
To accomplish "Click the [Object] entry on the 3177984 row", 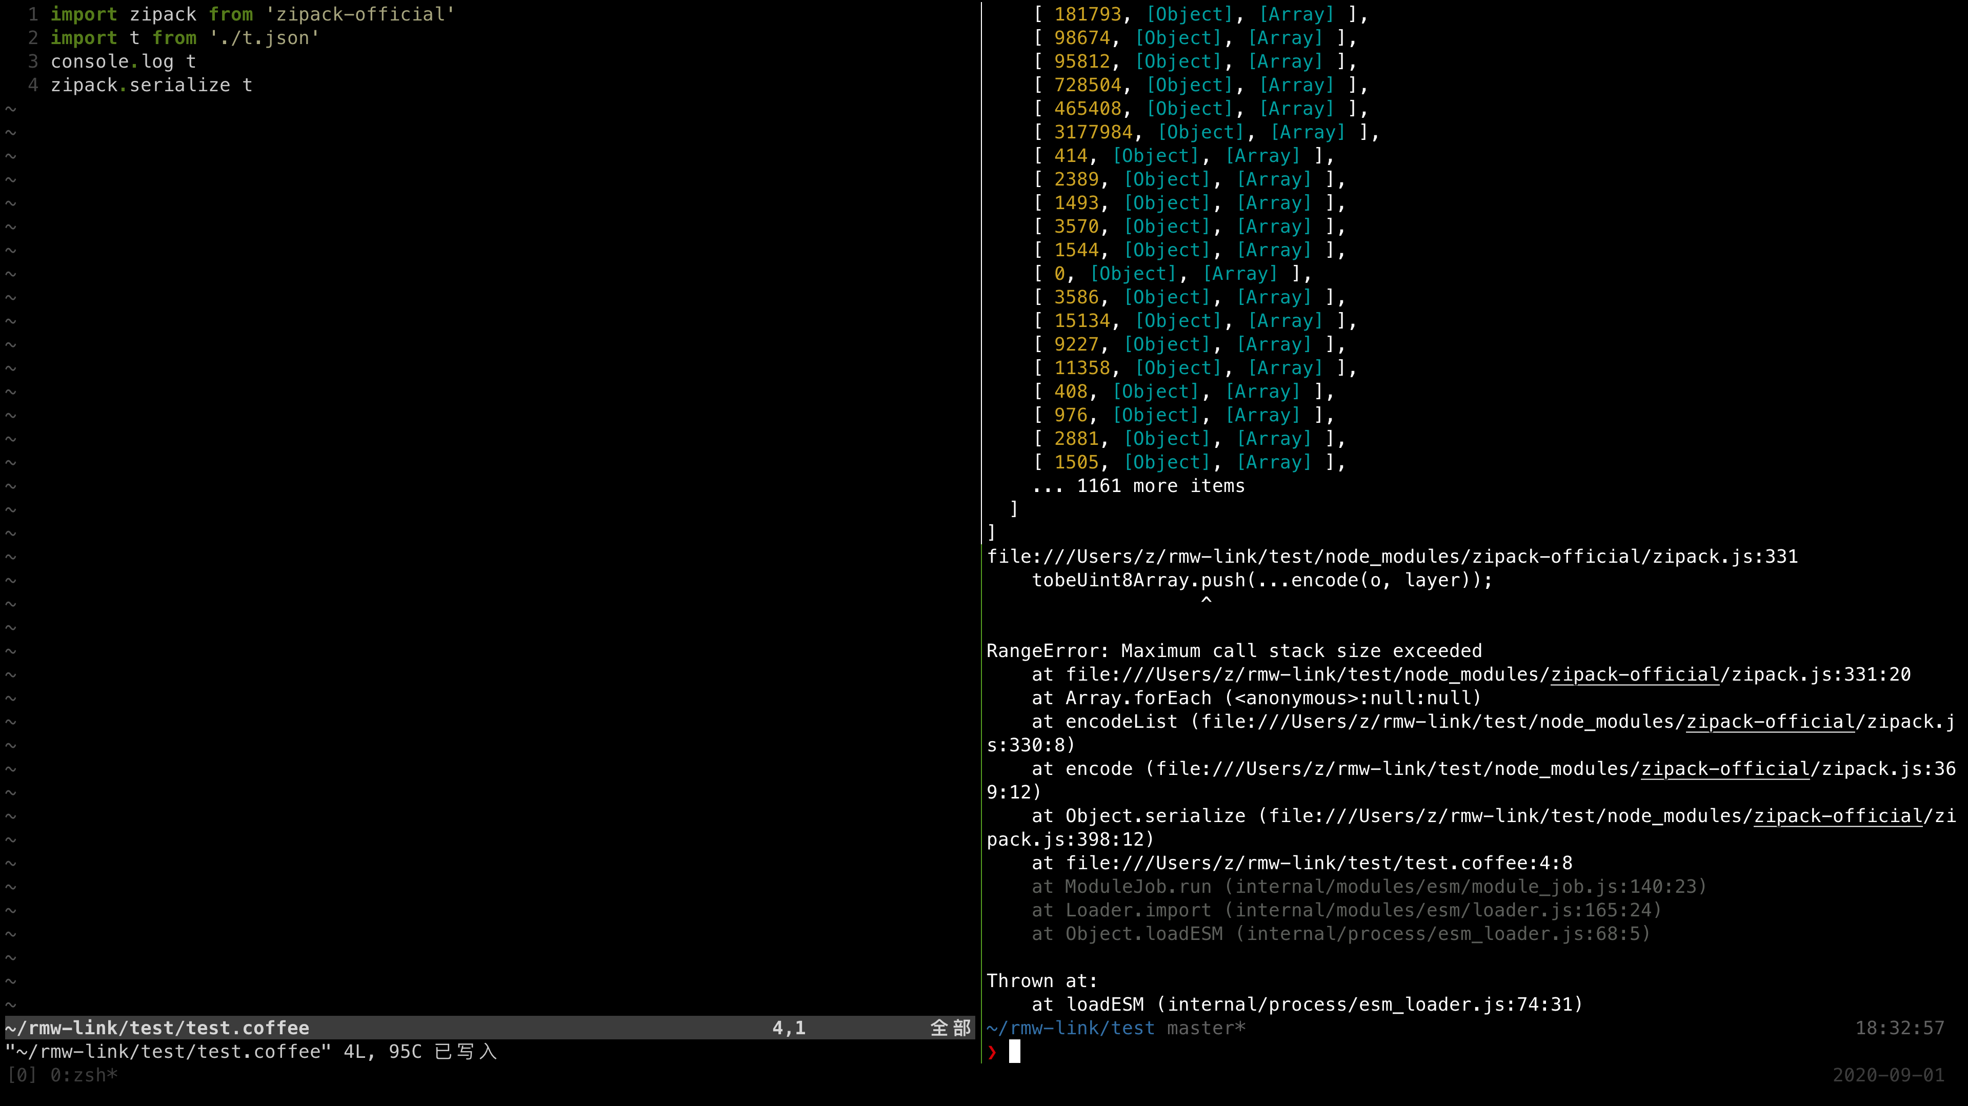I will (x=1201, y=133).
